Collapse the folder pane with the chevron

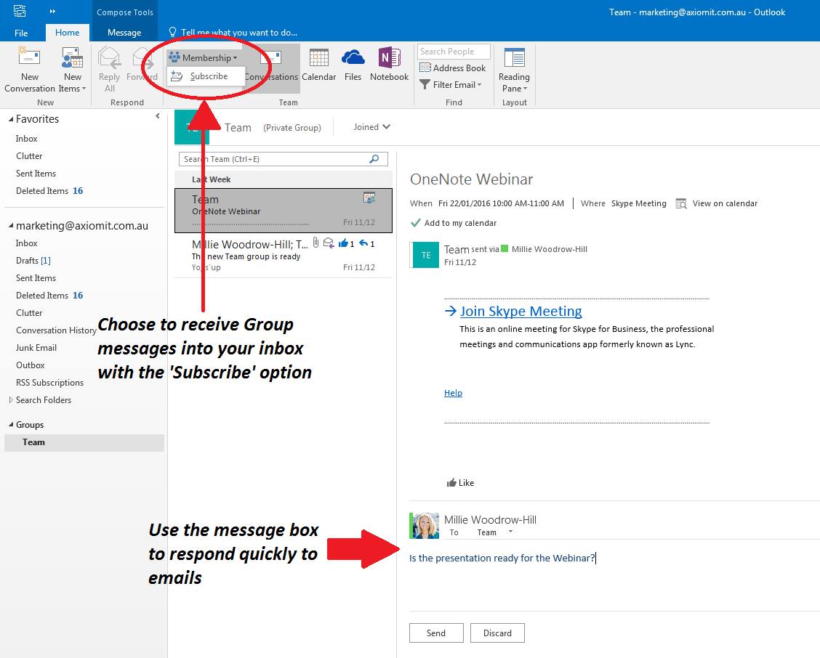(158, 116)
